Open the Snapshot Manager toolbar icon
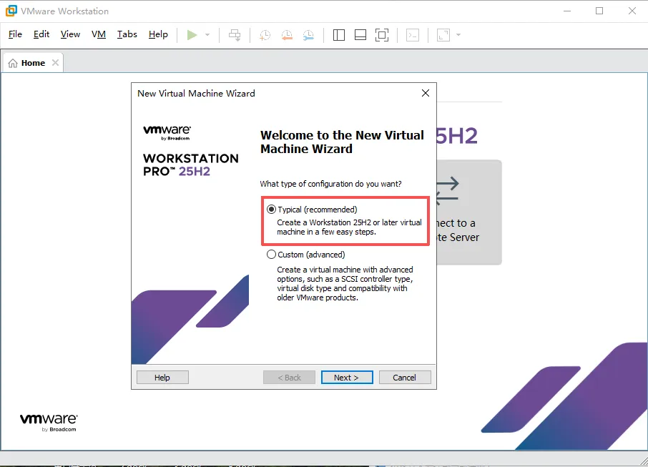This screenshot has width=648, height=467. [x=308, y=35]
